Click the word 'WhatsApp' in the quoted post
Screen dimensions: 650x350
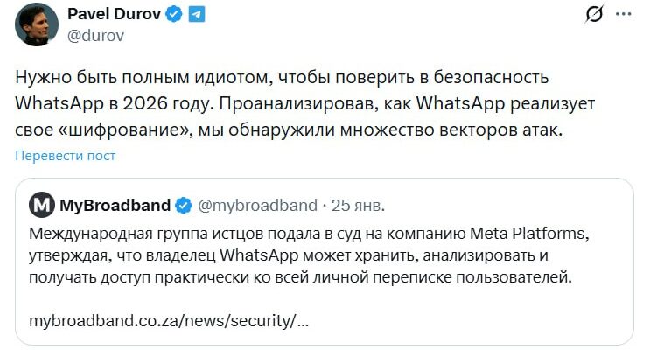click(x=259, y=255)
